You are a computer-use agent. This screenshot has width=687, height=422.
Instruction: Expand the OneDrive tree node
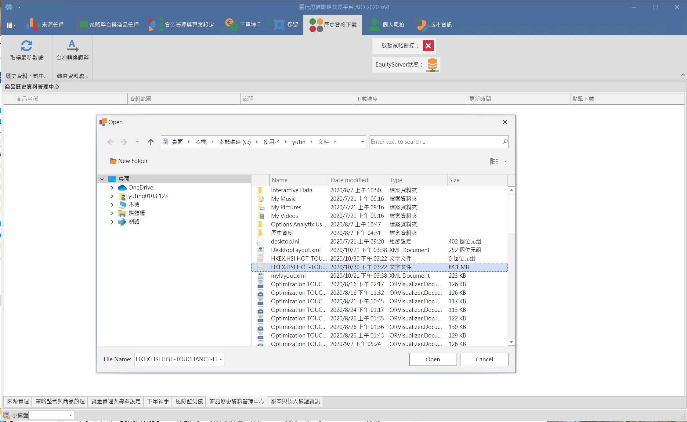click(112, 188)
